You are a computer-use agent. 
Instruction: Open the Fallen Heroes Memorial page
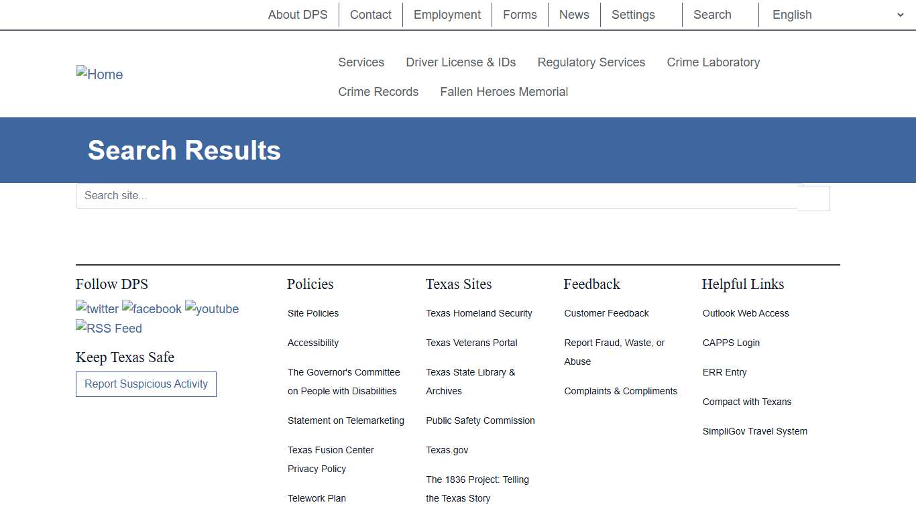point(504,91)
